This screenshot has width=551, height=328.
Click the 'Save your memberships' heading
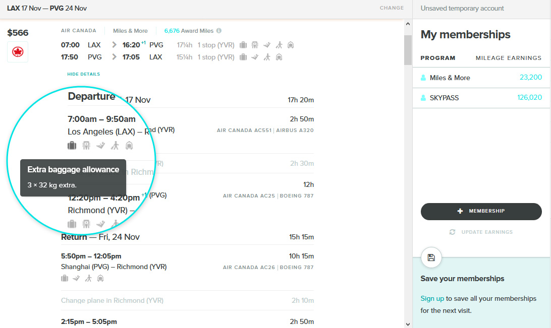tap(462, 279)
